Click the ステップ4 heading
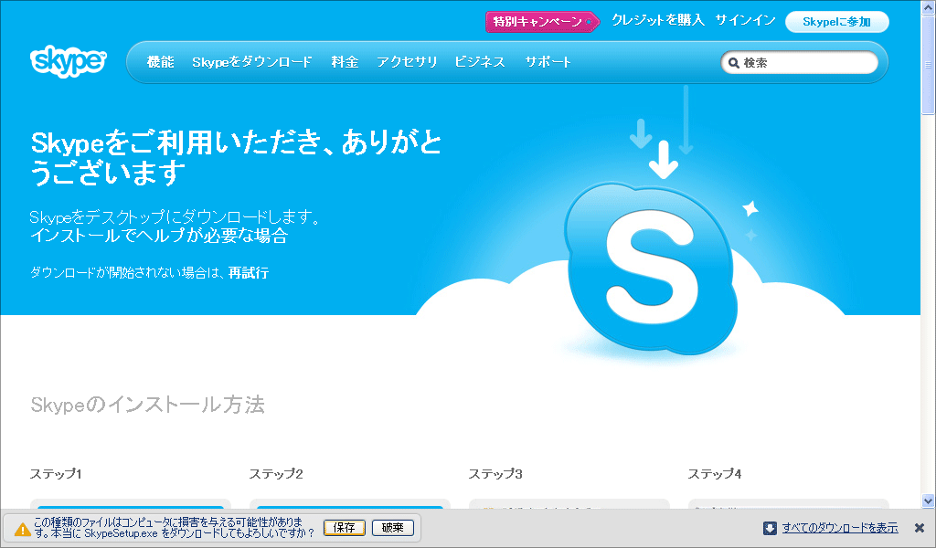936x548 pixels. (x=715, y=474)
